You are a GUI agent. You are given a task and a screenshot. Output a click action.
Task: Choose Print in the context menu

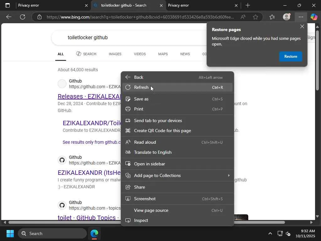point(177,109)
